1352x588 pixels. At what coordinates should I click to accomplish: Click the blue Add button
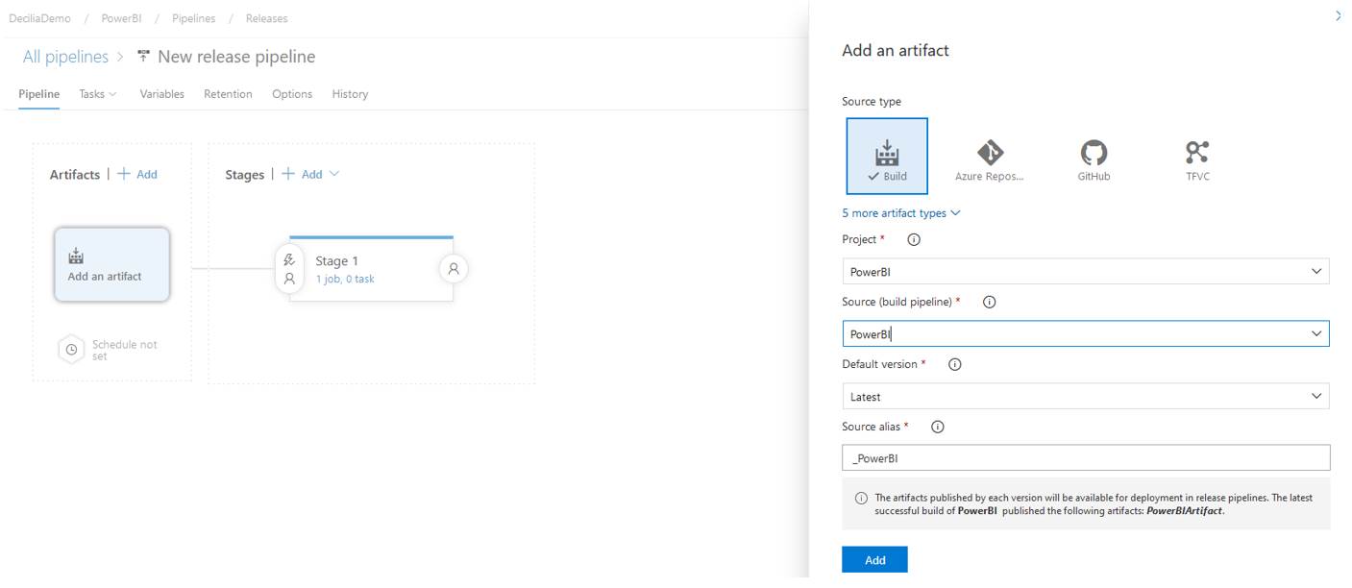(x=874, y=560)
